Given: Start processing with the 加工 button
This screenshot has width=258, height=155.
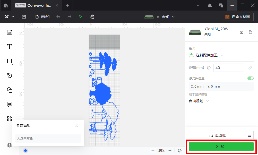Looking at the screenshot, I should pos(221,147).
